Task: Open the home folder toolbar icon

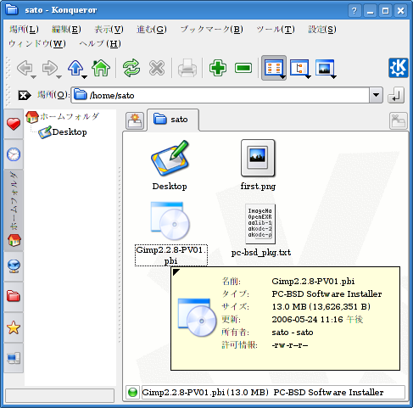Action: (x=101, y=68)
